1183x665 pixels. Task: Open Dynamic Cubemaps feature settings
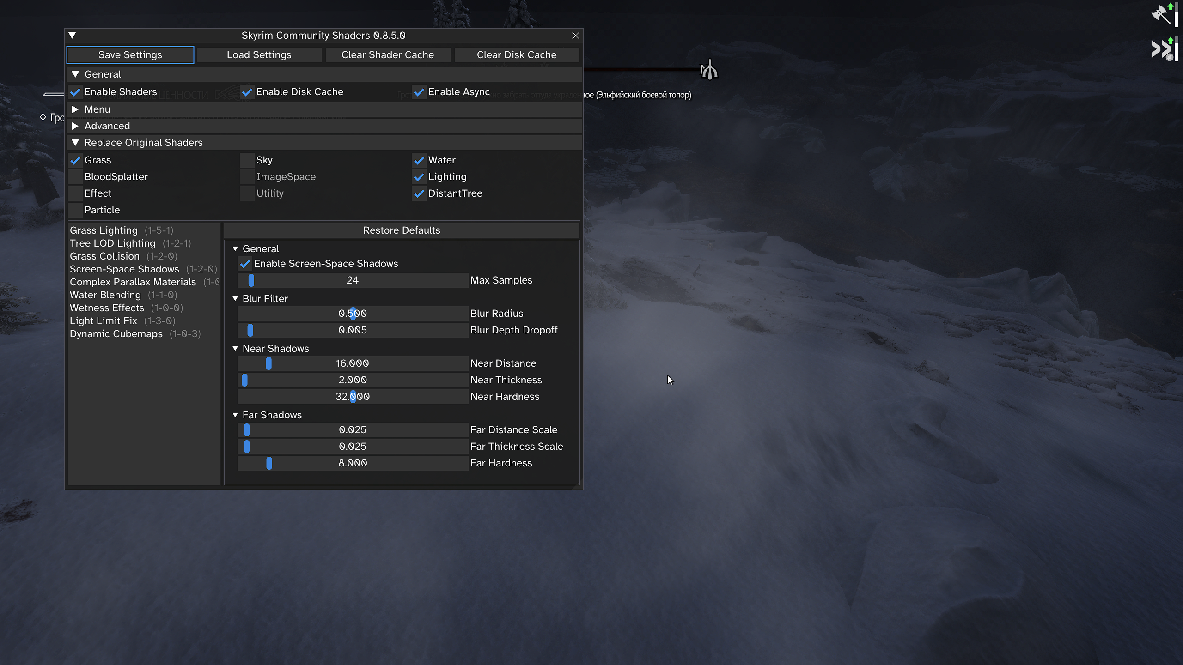116,334
